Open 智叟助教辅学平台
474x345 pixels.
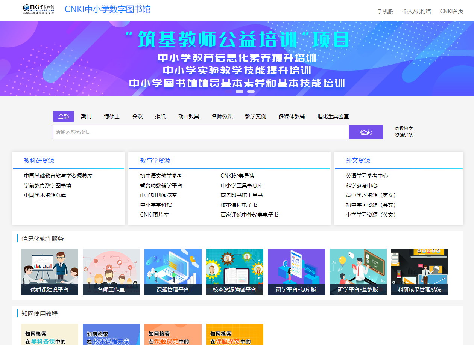click(x=161, y=185)
